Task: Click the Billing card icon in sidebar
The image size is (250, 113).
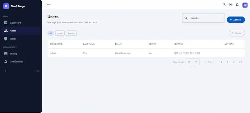Action: 6,54
